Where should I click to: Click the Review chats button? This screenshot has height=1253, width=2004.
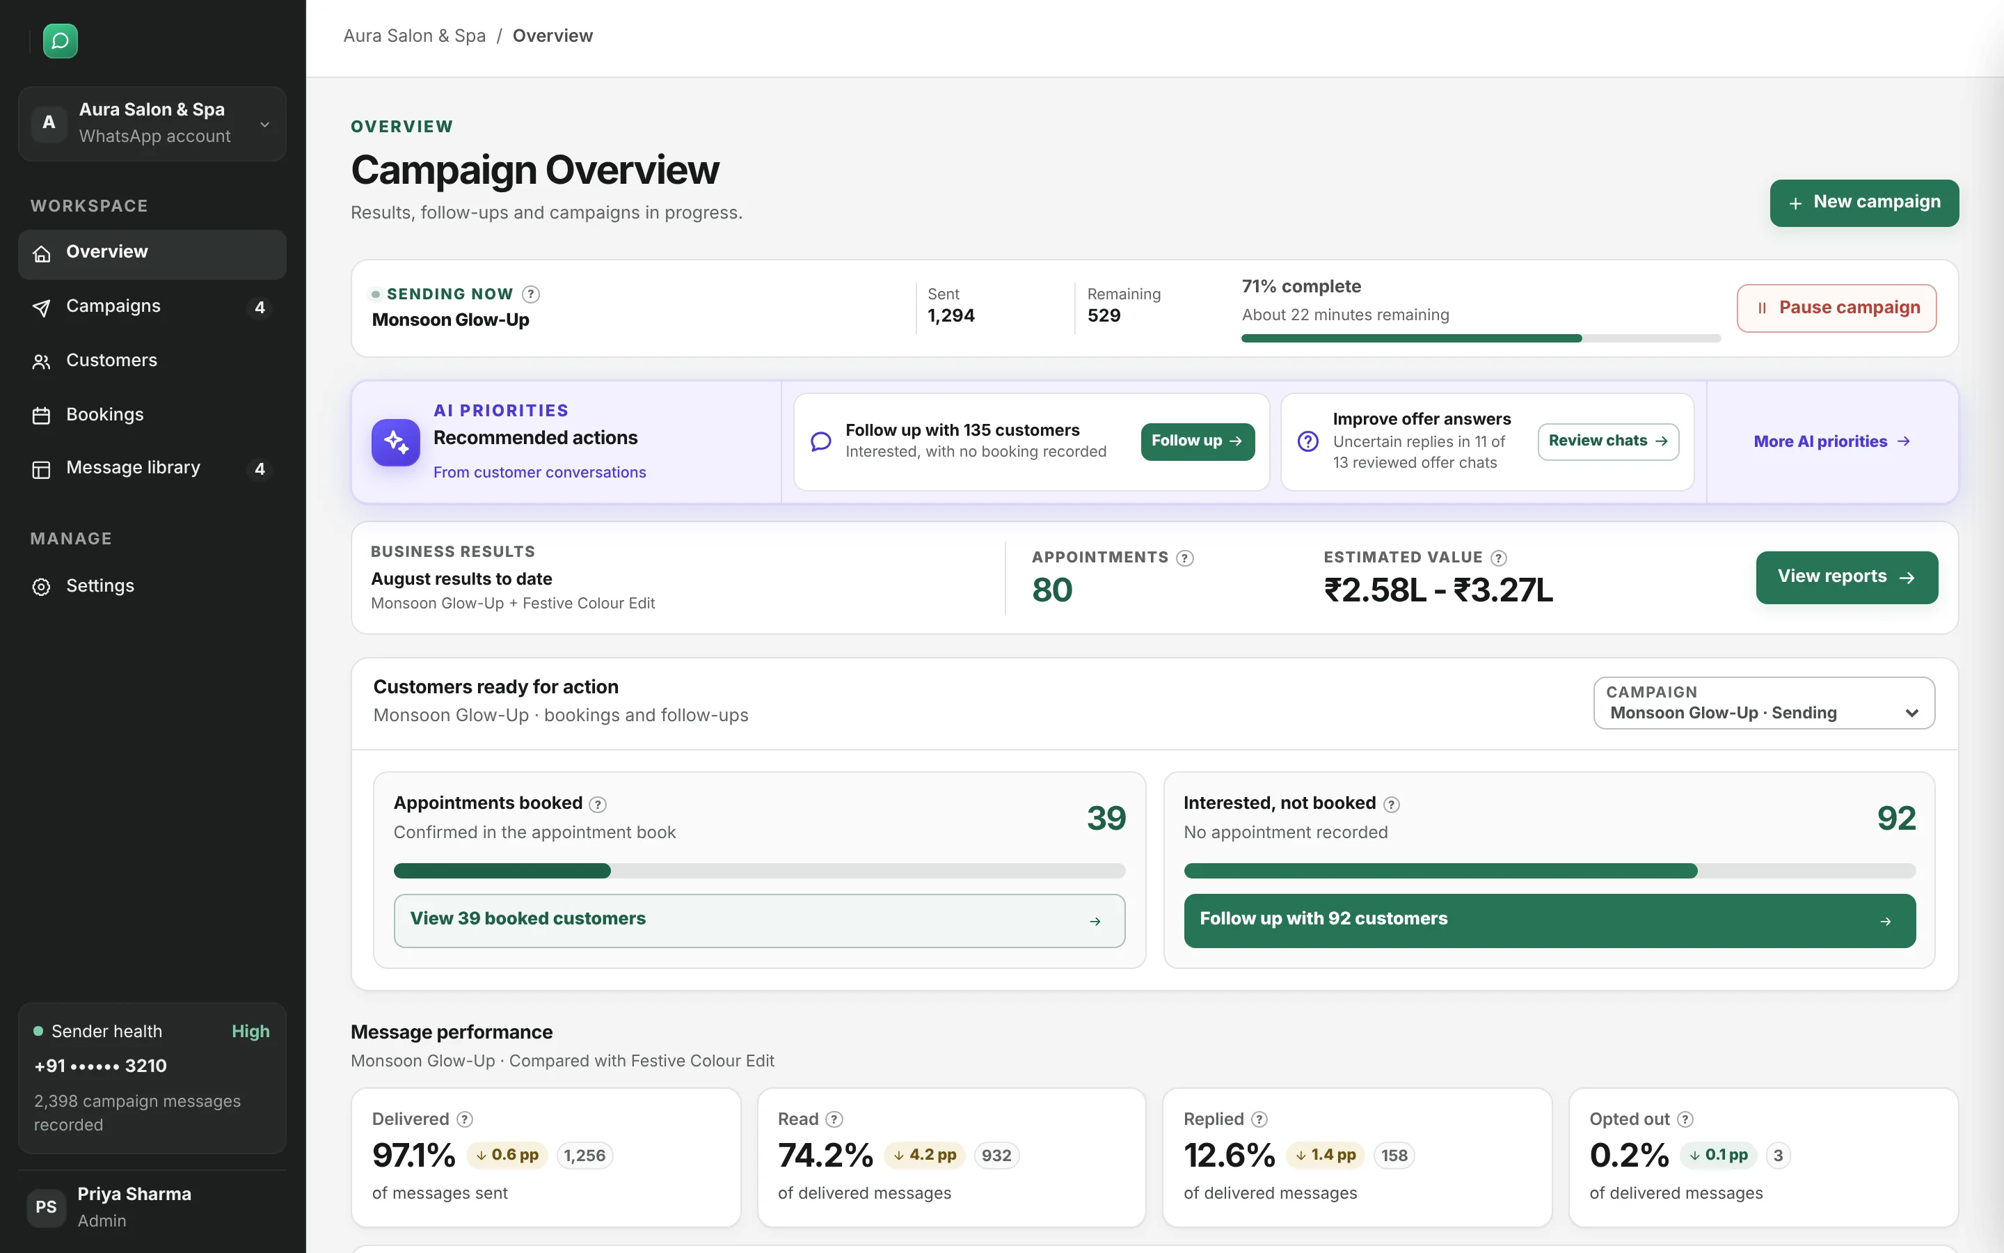click(1608, 442)
